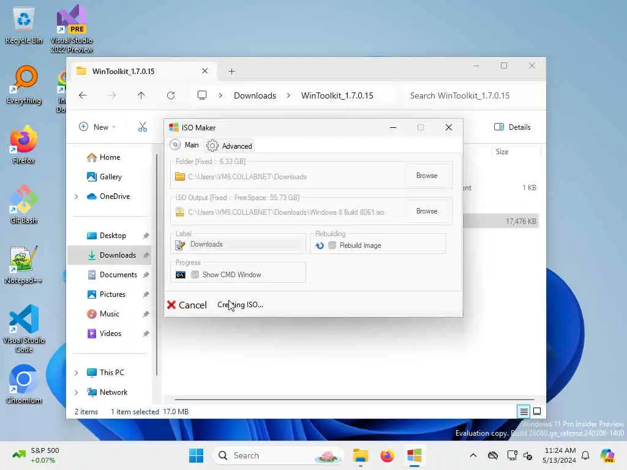Expand path after This PC icon in address bar
Screen dimensions: 627x470
[x=220, y=95]
